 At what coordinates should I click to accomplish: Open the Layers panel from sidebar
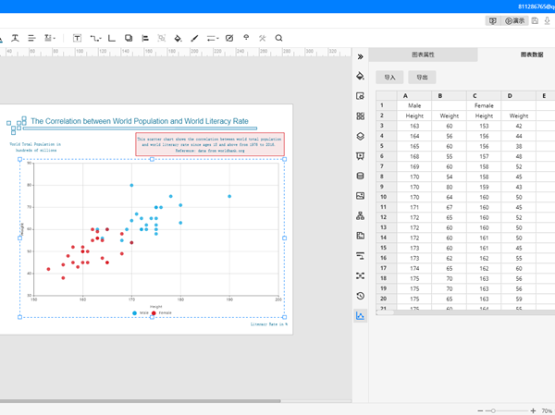pyautogui.click(x=360, y=136)
